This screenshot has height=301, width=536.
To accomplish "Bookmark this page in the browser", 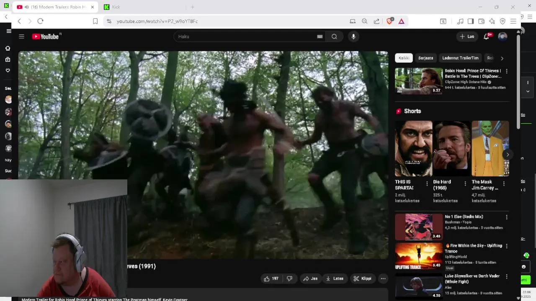I will pyautogui.click(x=95, y=21).
